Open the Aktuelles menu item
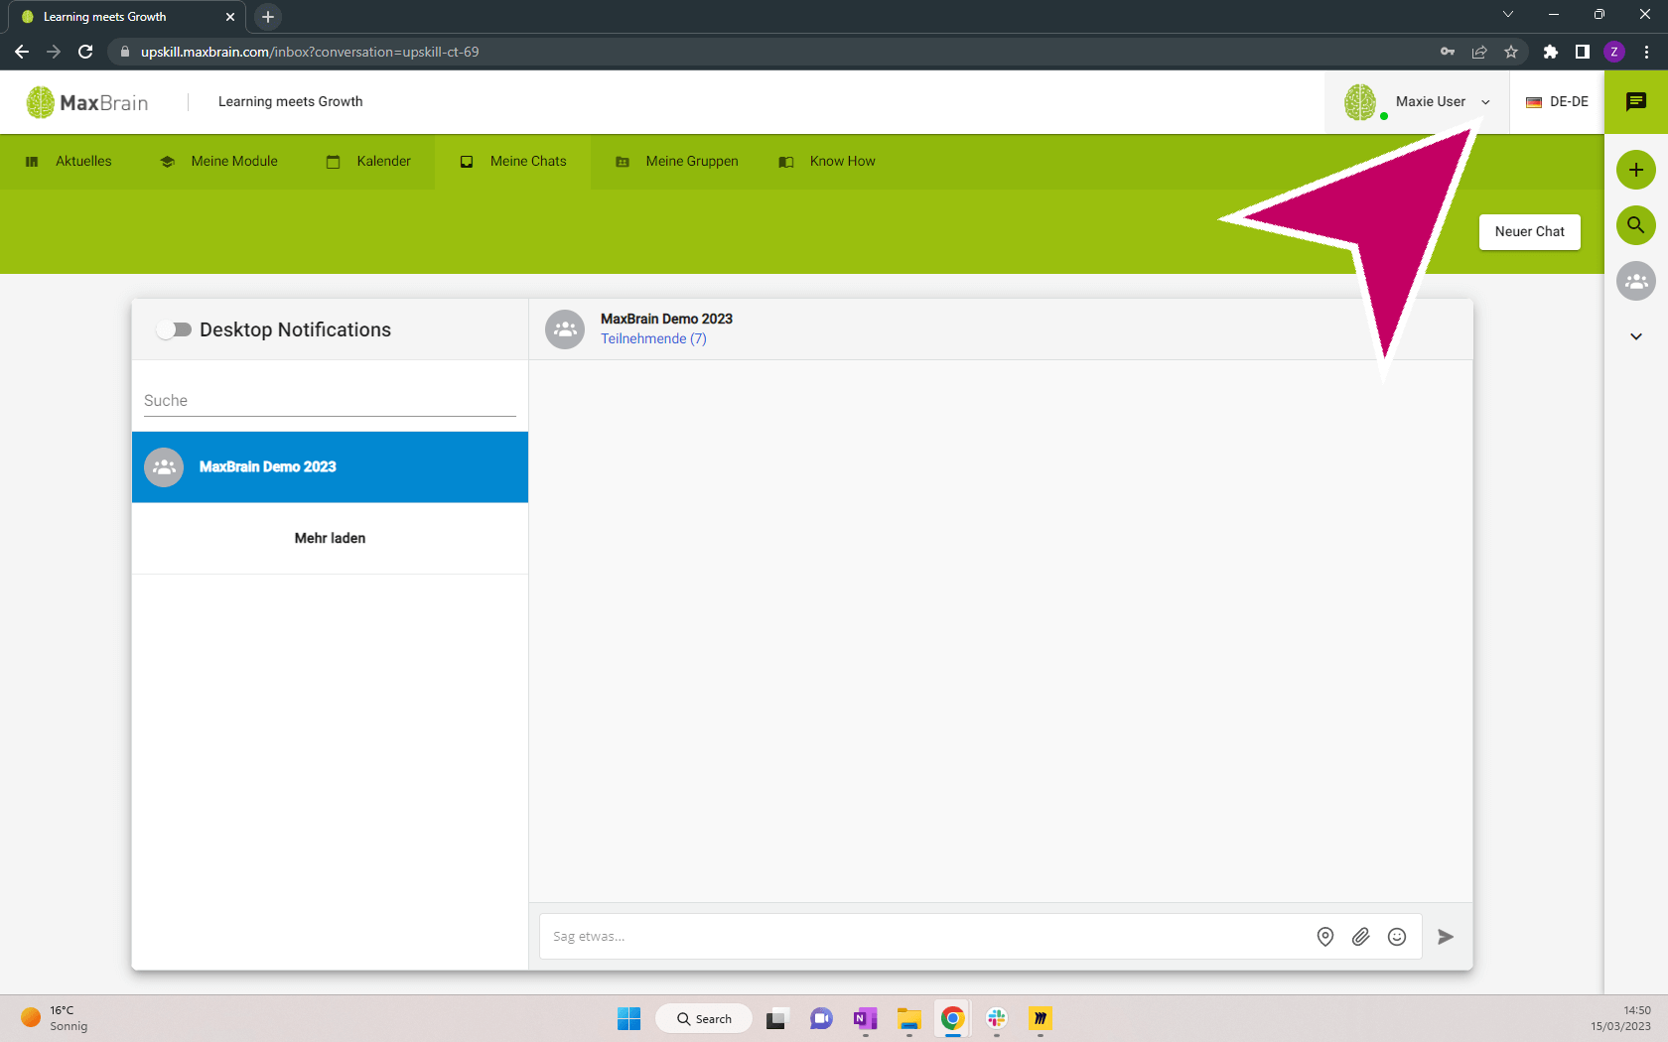This screenshot has height=1042, width=1668. click(x=69, y=162)
